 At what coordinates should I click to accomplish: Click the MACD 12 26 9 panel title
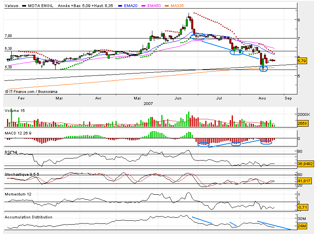click(x=18, y=133)
